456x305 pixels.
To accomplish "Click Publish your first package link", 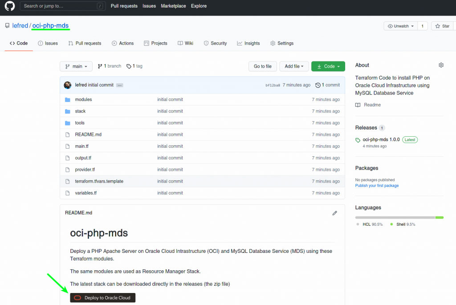I will [377, 186].
